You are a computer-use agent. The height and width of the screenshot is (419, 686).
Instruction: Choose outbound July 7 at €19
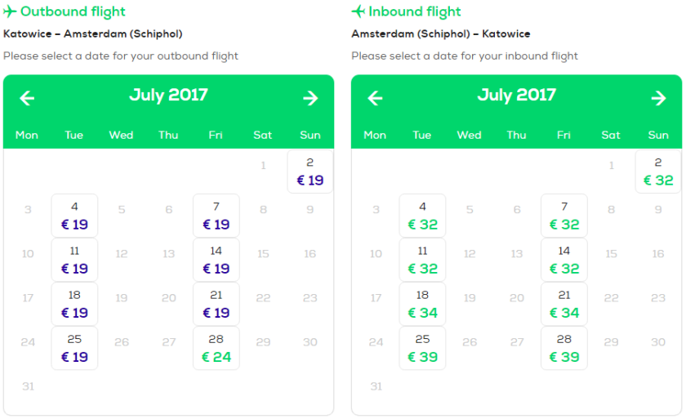point(216,216)
